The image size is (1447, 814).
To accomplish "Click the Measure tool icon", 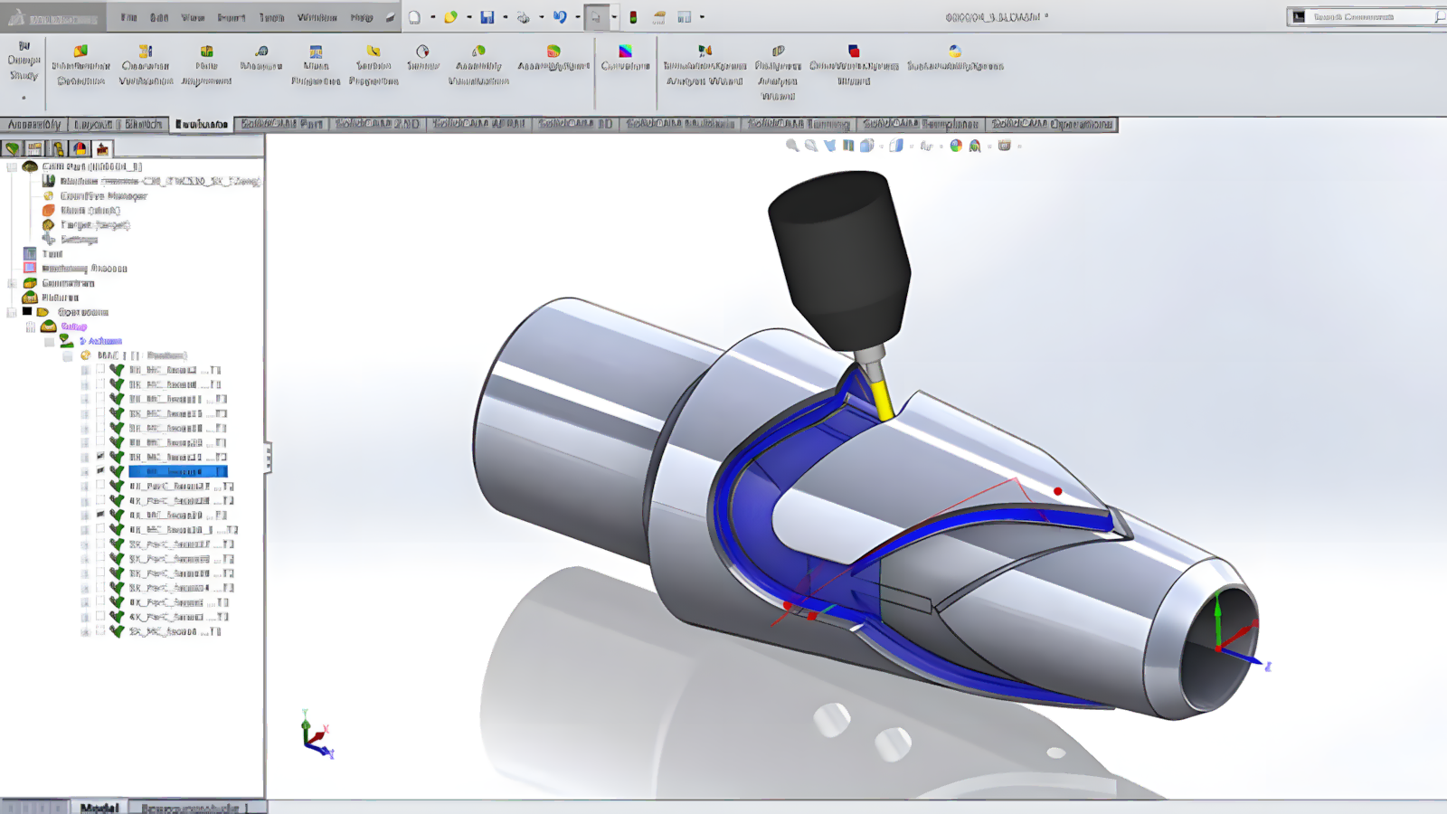I will 261,52.
